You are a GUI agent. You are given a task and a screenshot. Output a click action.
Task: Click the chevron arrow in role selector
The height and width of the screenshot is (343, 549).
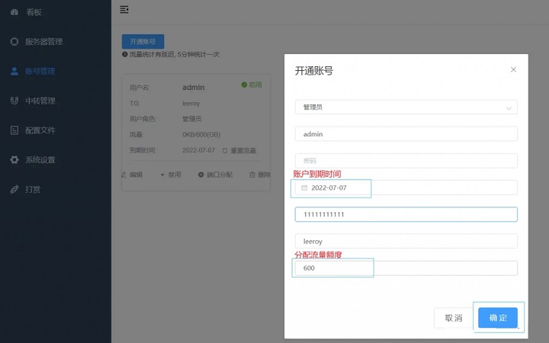coord(509,108)
